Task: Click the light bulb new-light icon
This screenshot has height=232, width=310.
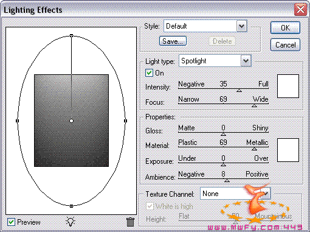Action: [x=71, y=222]
